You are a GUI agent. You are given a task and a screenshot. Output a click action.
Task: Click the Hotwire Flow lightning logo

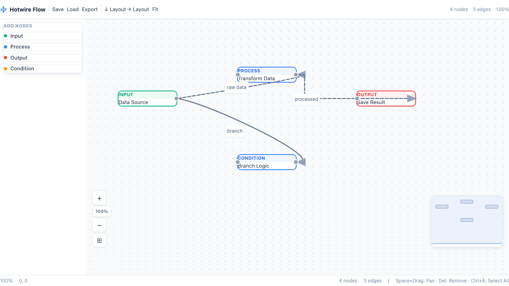[4, 10]
